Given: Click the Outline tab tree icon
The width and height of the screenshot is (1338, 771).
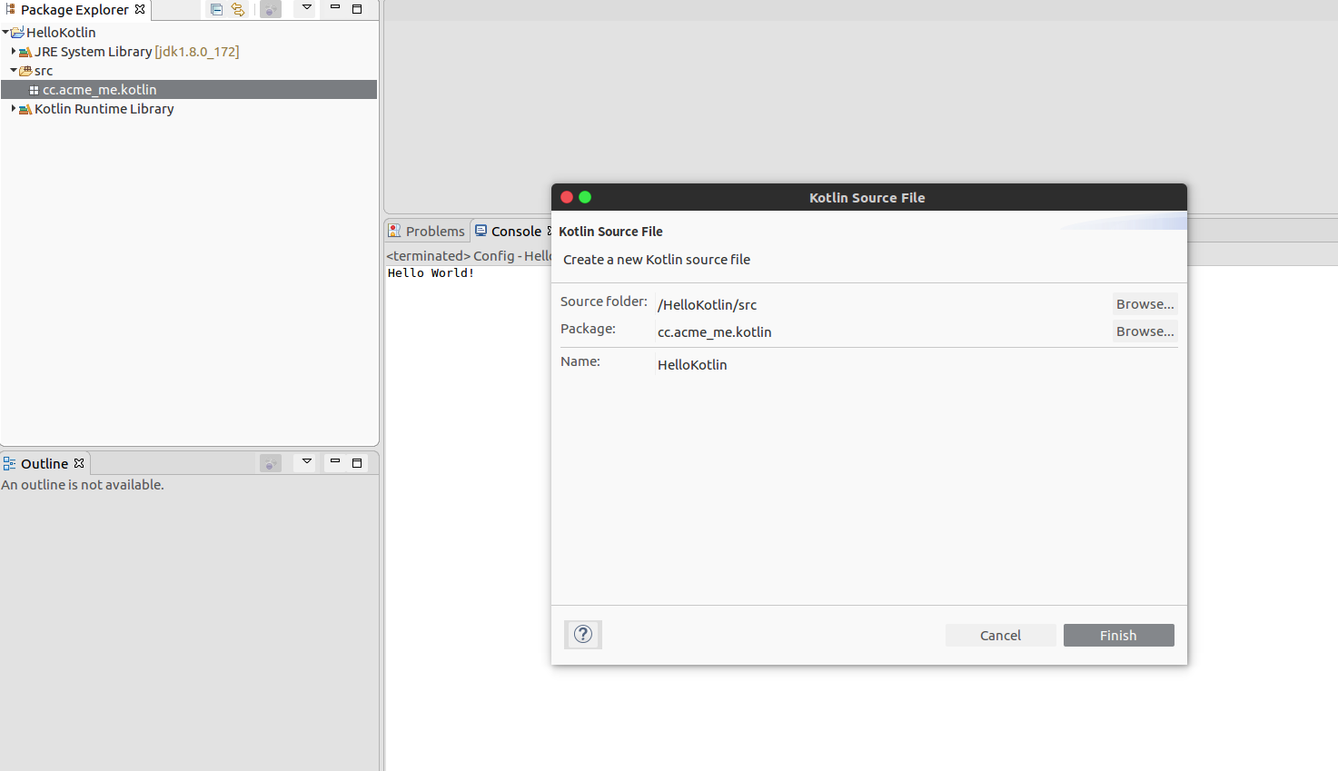Looking at the screenshot, I should point(10,463).
